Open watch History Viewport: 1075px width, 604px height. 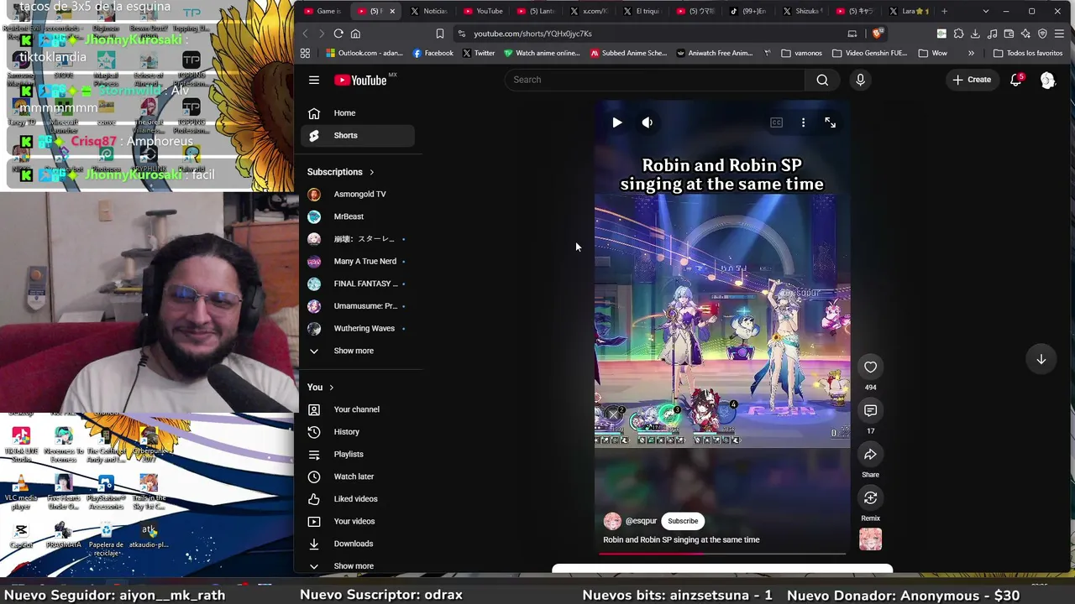[358, 432]
